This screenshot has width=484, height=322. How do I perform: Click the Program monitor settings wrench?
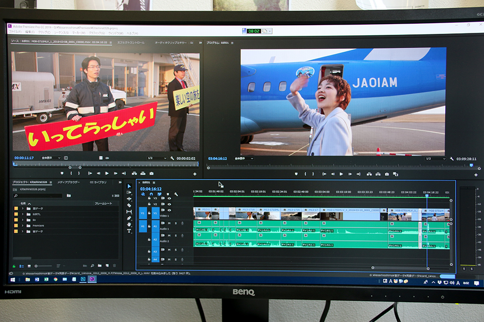coord(452,159)
